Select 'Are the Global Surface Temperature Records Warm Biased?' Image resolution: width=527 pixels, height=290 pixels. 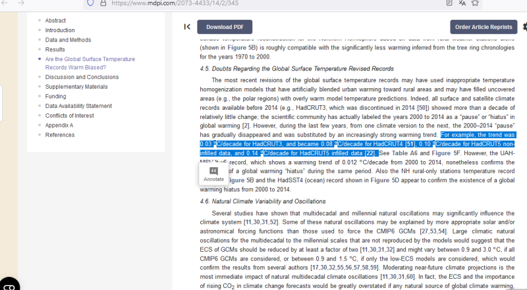click(90, 63)
